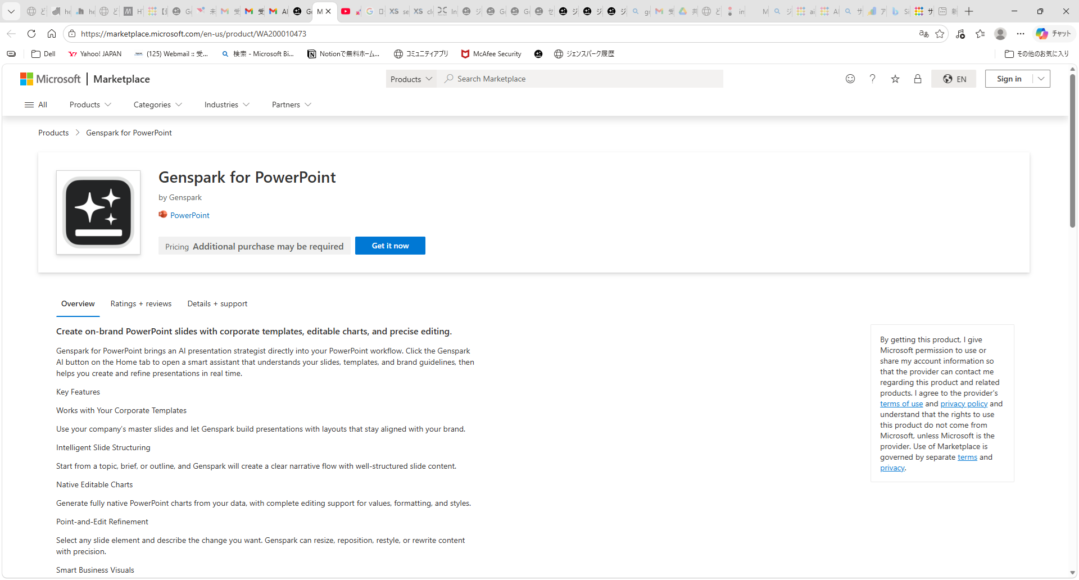Click the Get it now button
The image size is (1079, 580).
(390, 246)
